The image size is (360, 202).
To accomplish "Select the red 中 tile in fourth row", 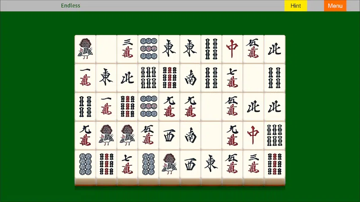I will [x=253, y=135].
